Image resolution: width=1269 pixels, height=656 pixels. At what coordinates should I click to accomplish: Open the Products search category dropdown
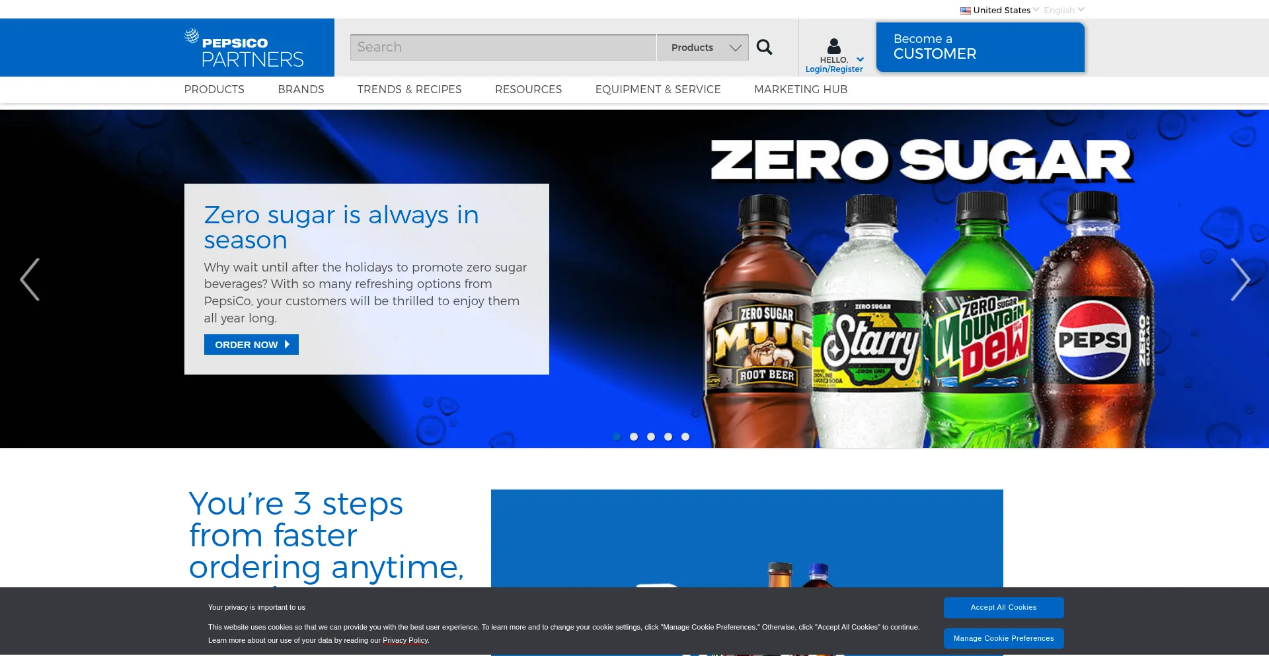[703, 48]
